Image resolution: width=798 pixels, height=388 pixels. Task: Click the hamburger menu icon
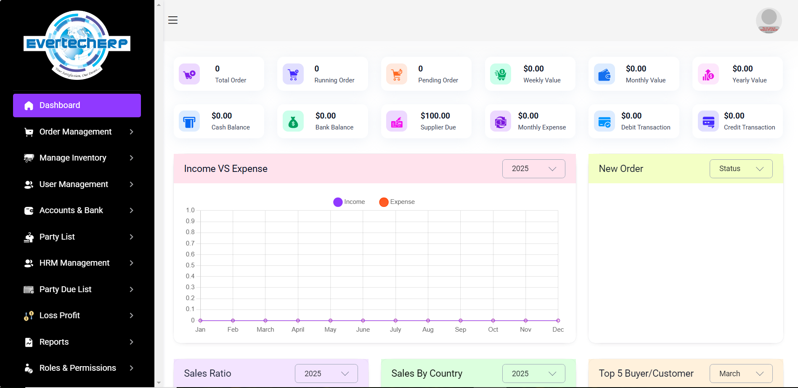pos(173,20)
